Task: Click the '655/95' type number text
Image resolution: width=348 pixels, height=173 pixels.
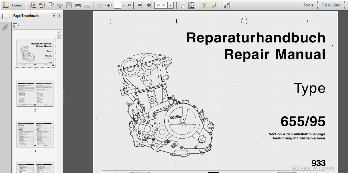Action: (x=303, y=121)
